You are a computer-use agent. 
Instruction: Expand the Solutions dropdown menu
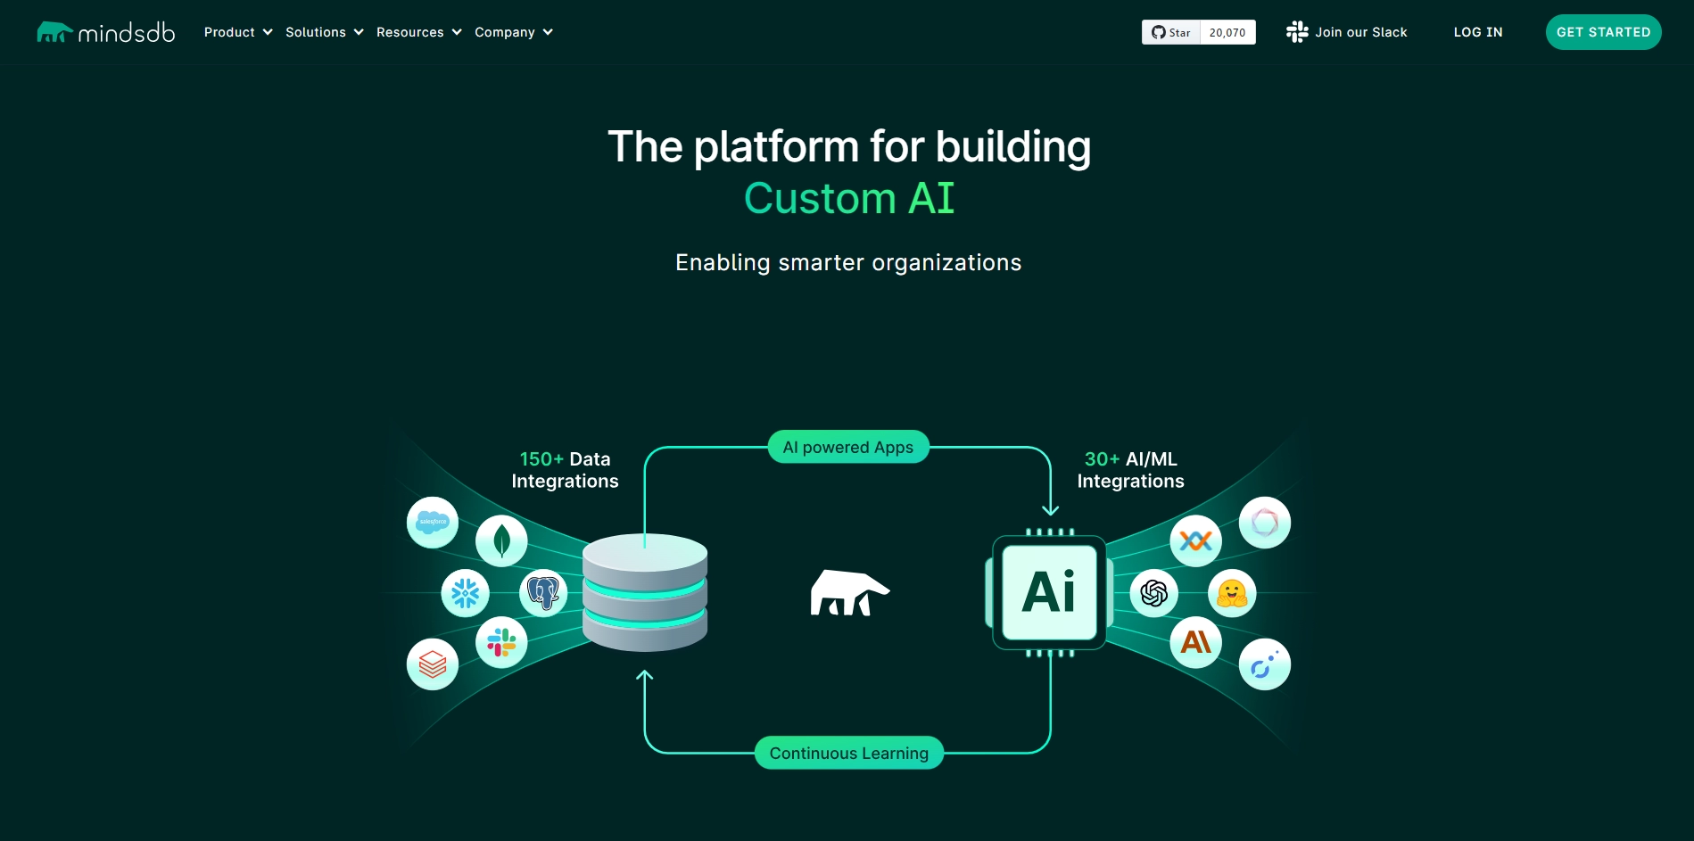coord(325,32)
